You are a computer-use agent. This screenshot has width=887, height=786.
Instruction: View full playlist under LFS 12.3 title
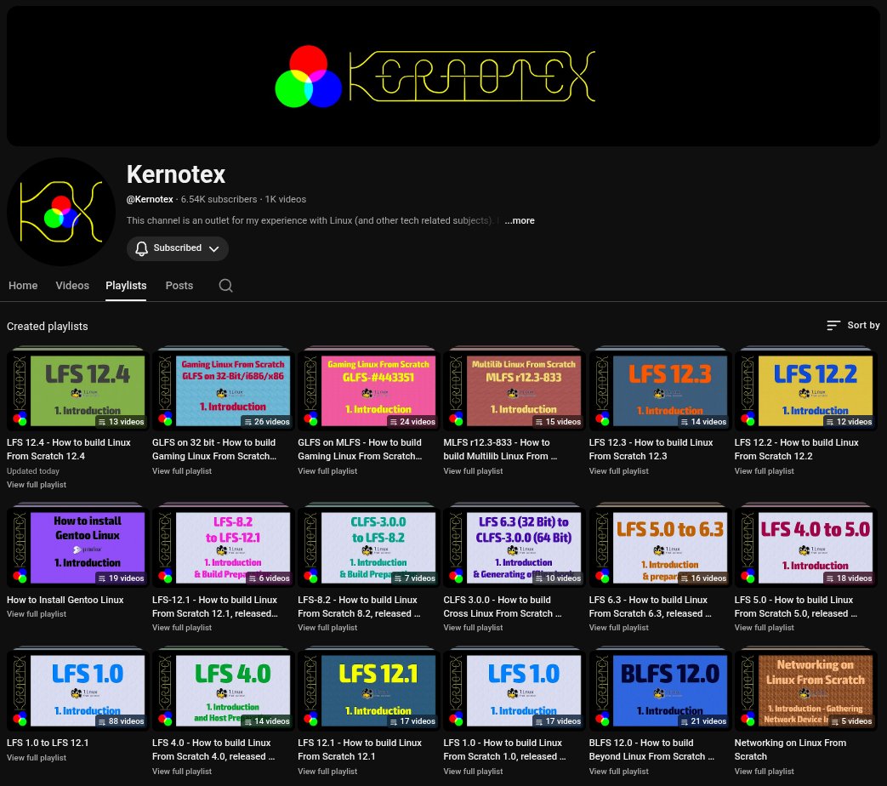(618, 471)
